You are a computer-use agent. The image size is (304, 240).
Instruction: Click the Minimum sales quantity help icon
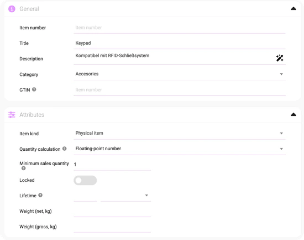(23, 168)
